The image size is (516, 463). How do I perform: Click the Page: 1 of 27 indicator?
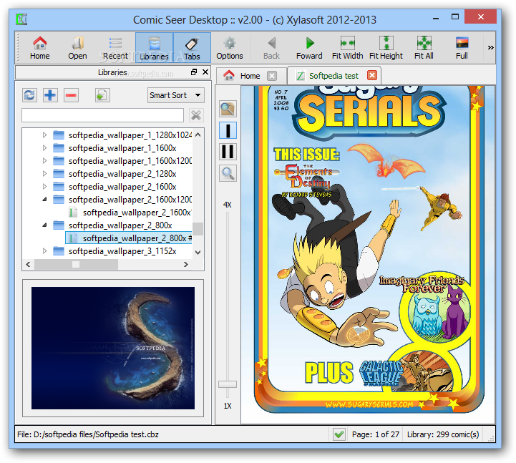point(376,434)
